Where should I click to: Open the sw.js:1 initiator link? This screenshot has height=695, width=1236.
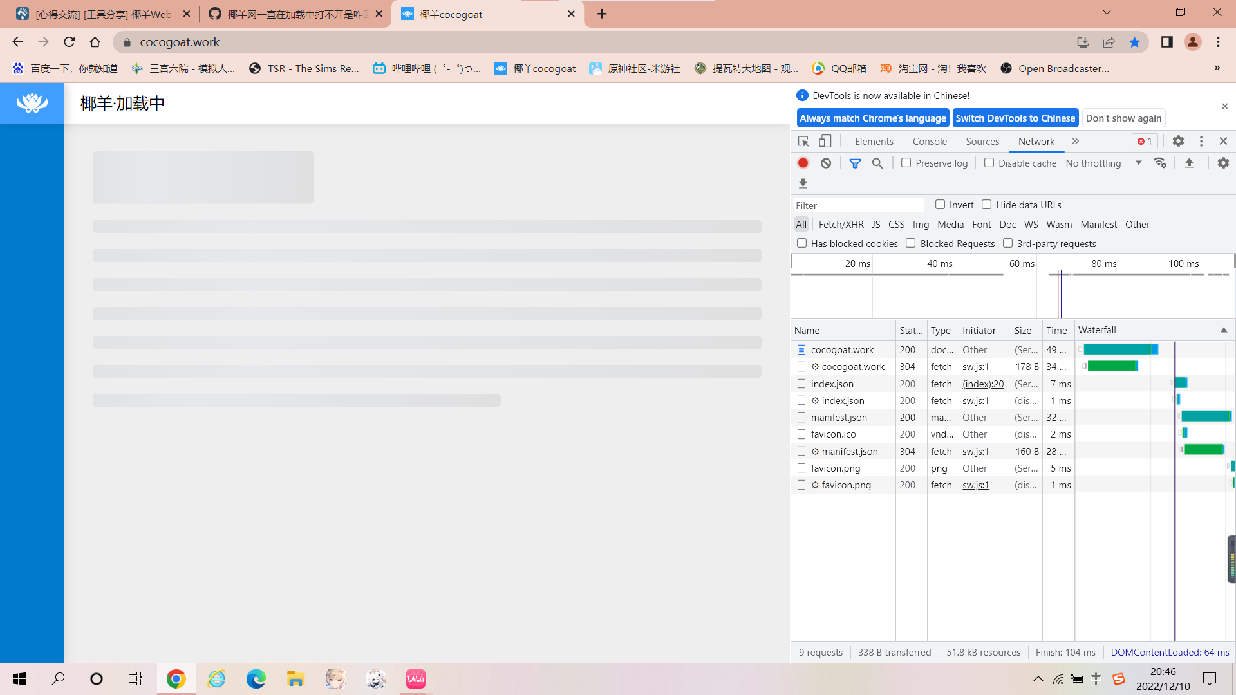975,366
